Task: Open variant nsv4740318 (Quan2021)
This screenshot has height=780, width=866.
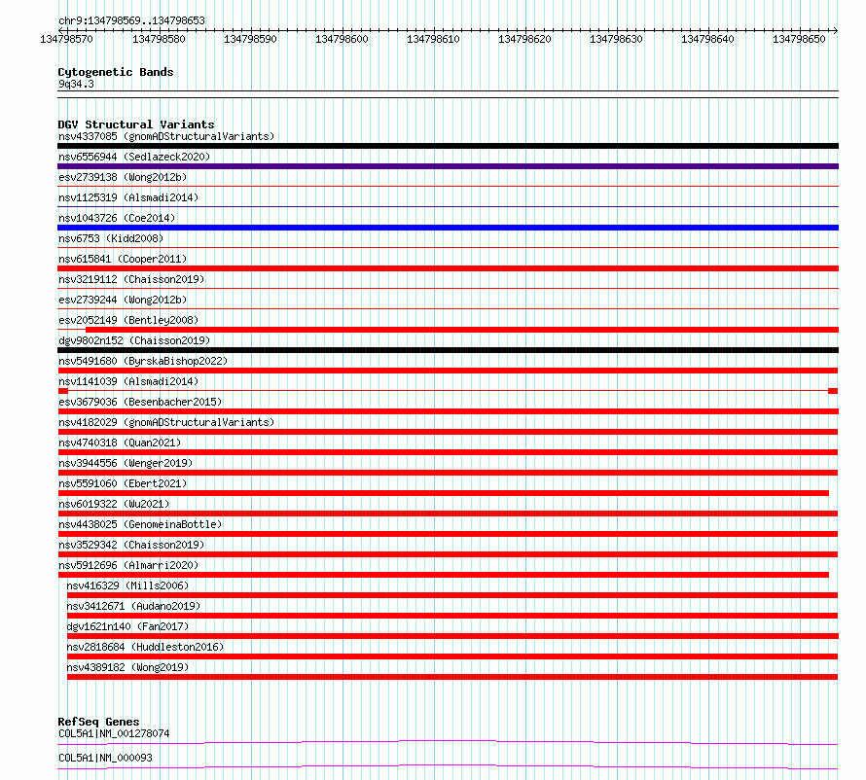Action: pyautogui.click(x=120, y=443)
